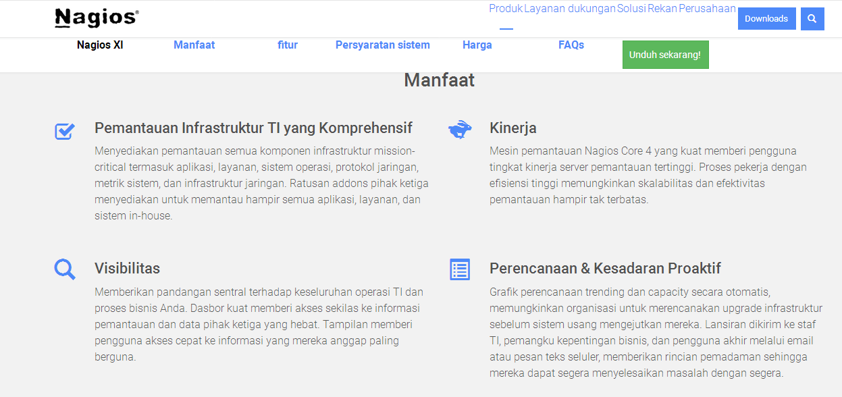Go to the Manfaat section tab
The width and height of the screenshot is (842, 397).
194,45
